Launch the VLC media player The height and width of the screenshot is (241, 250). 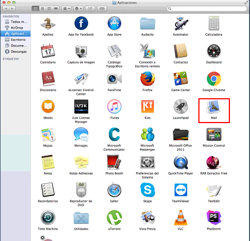[x=181, y=217]
